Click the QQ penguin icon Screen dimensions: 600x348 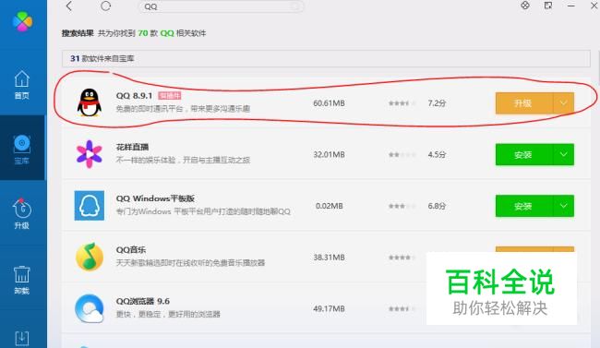tap(90, 102)
